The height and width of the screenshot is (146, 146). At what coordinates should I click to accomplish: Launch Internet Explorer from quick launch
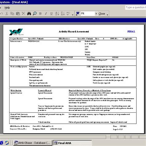point(2,143)
